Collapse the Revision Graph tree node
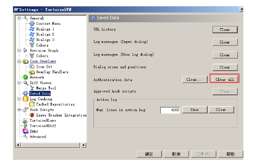This screenshot has width=258, height=164. (19, 51)
